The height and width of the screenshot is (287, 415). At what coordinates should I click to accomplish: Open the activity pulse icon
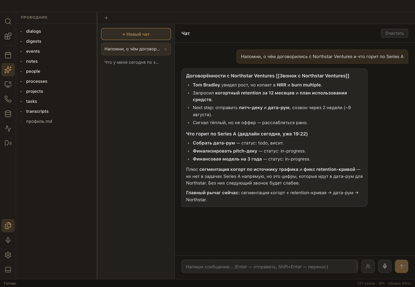tap(8, 128)
